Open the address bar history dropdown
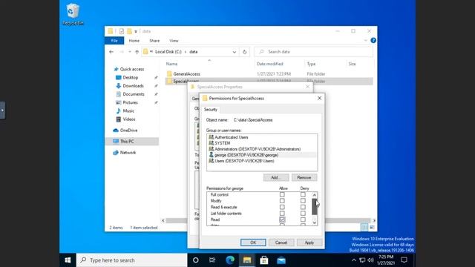Image resolution: width=475 pixels, height=267 pixels. pos(235,52)
